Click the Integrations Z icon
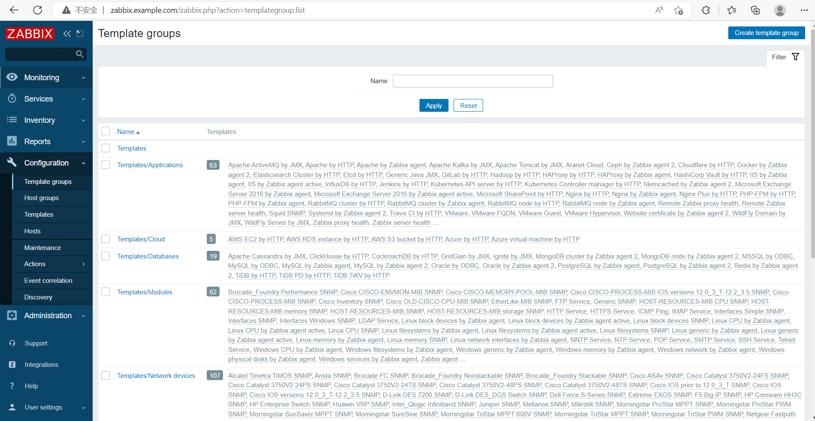 click(12, 364)
